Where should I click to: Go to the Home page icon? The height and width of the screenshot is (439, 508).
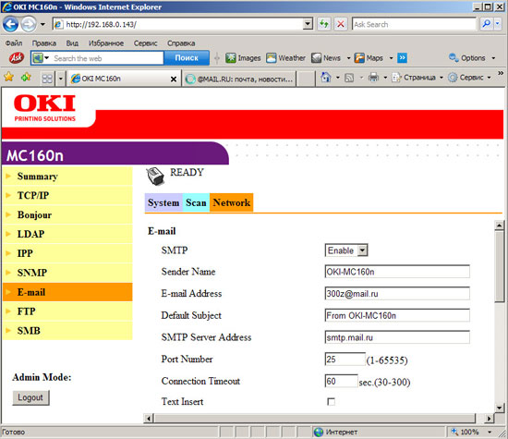click(x=326, y=77)
